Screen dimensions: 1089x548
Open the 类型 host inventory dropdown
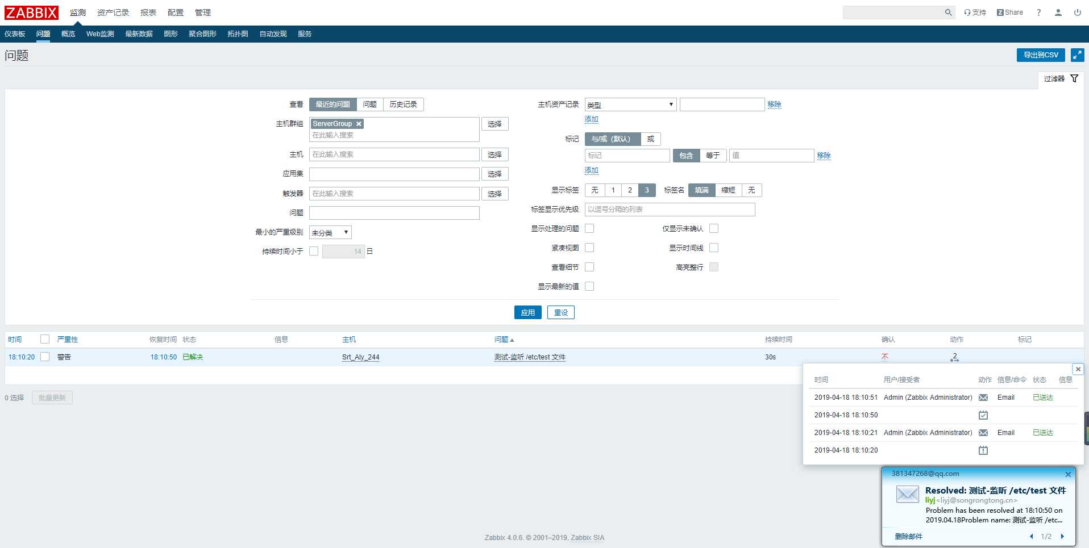[x=630, y=104]
